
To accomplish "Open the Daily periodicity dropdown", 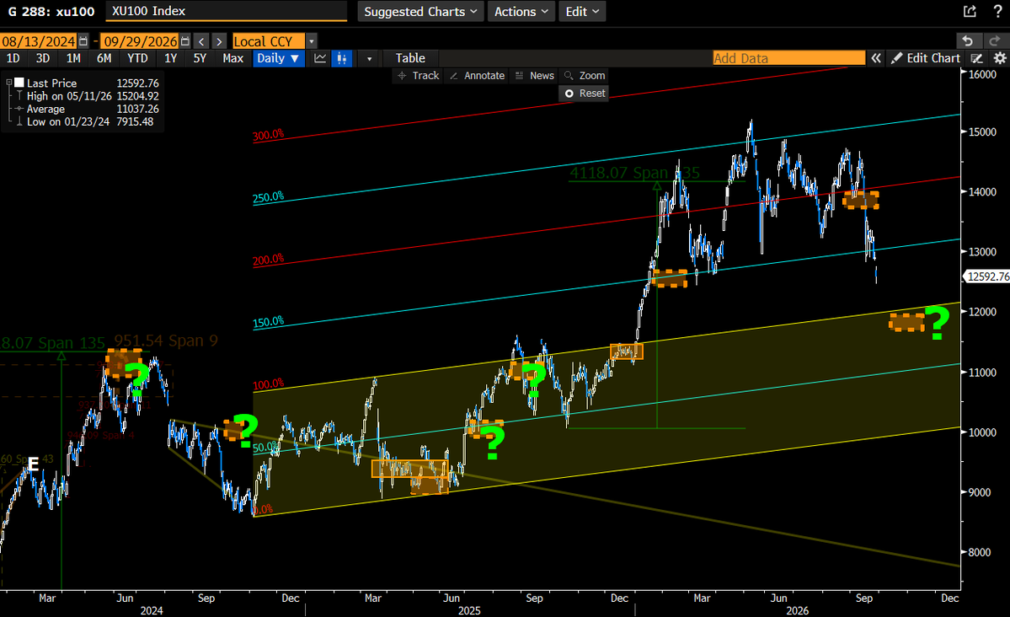I will [x=278, y=58].
